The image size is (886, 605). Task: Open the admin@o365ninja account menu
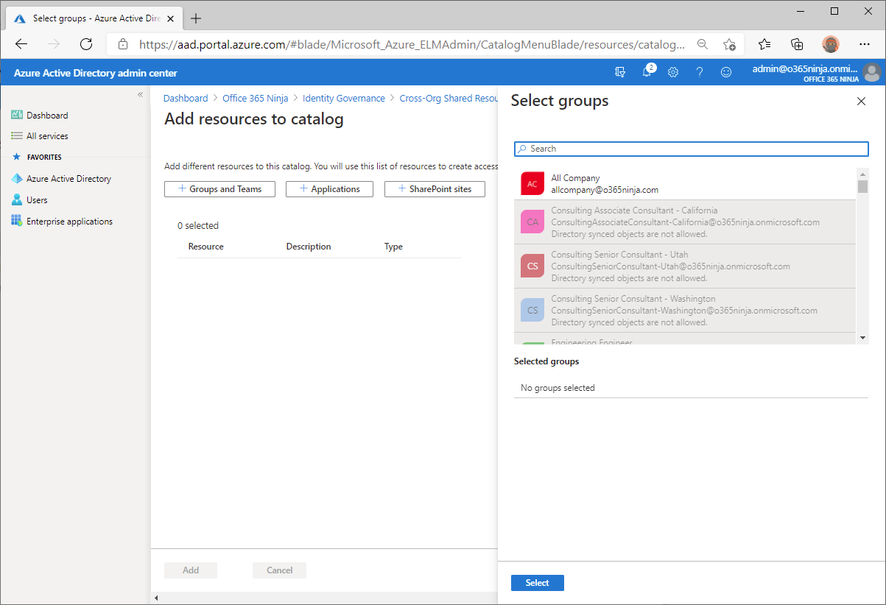coord(804,71)
